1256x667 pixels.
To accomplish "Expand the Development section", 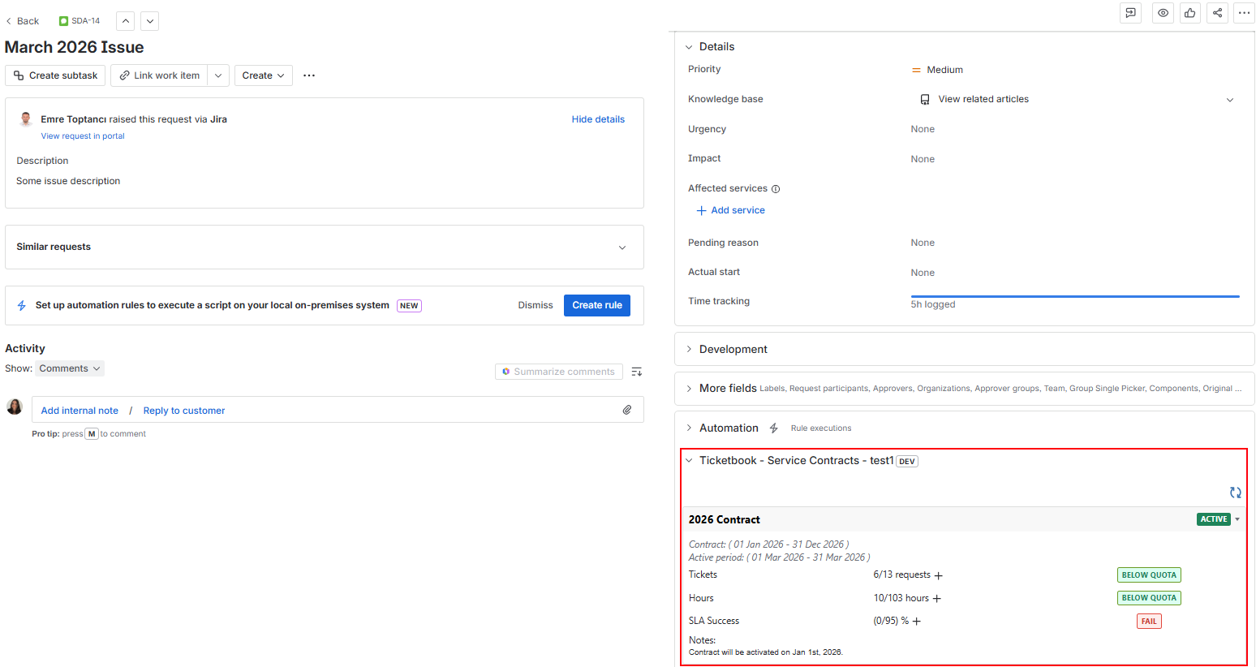I will (x=688, y=349).
